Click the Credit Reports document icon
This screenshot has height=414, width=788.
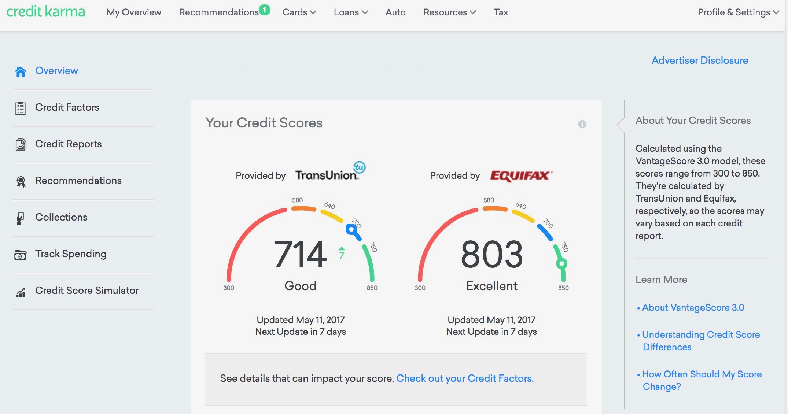tap(21, 145)
